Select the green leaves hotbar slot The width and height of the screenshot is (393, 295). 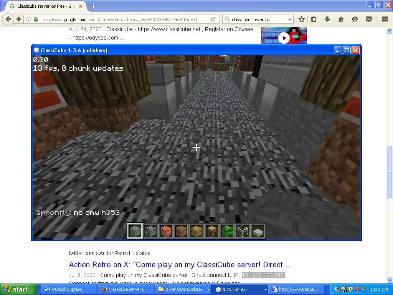pos(227,231)
